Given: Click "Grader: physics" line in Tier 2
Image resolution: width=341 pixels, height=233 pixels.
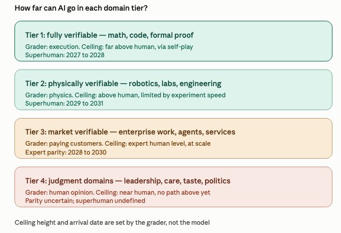Looking at the screenshot, I should pos(125,95).
